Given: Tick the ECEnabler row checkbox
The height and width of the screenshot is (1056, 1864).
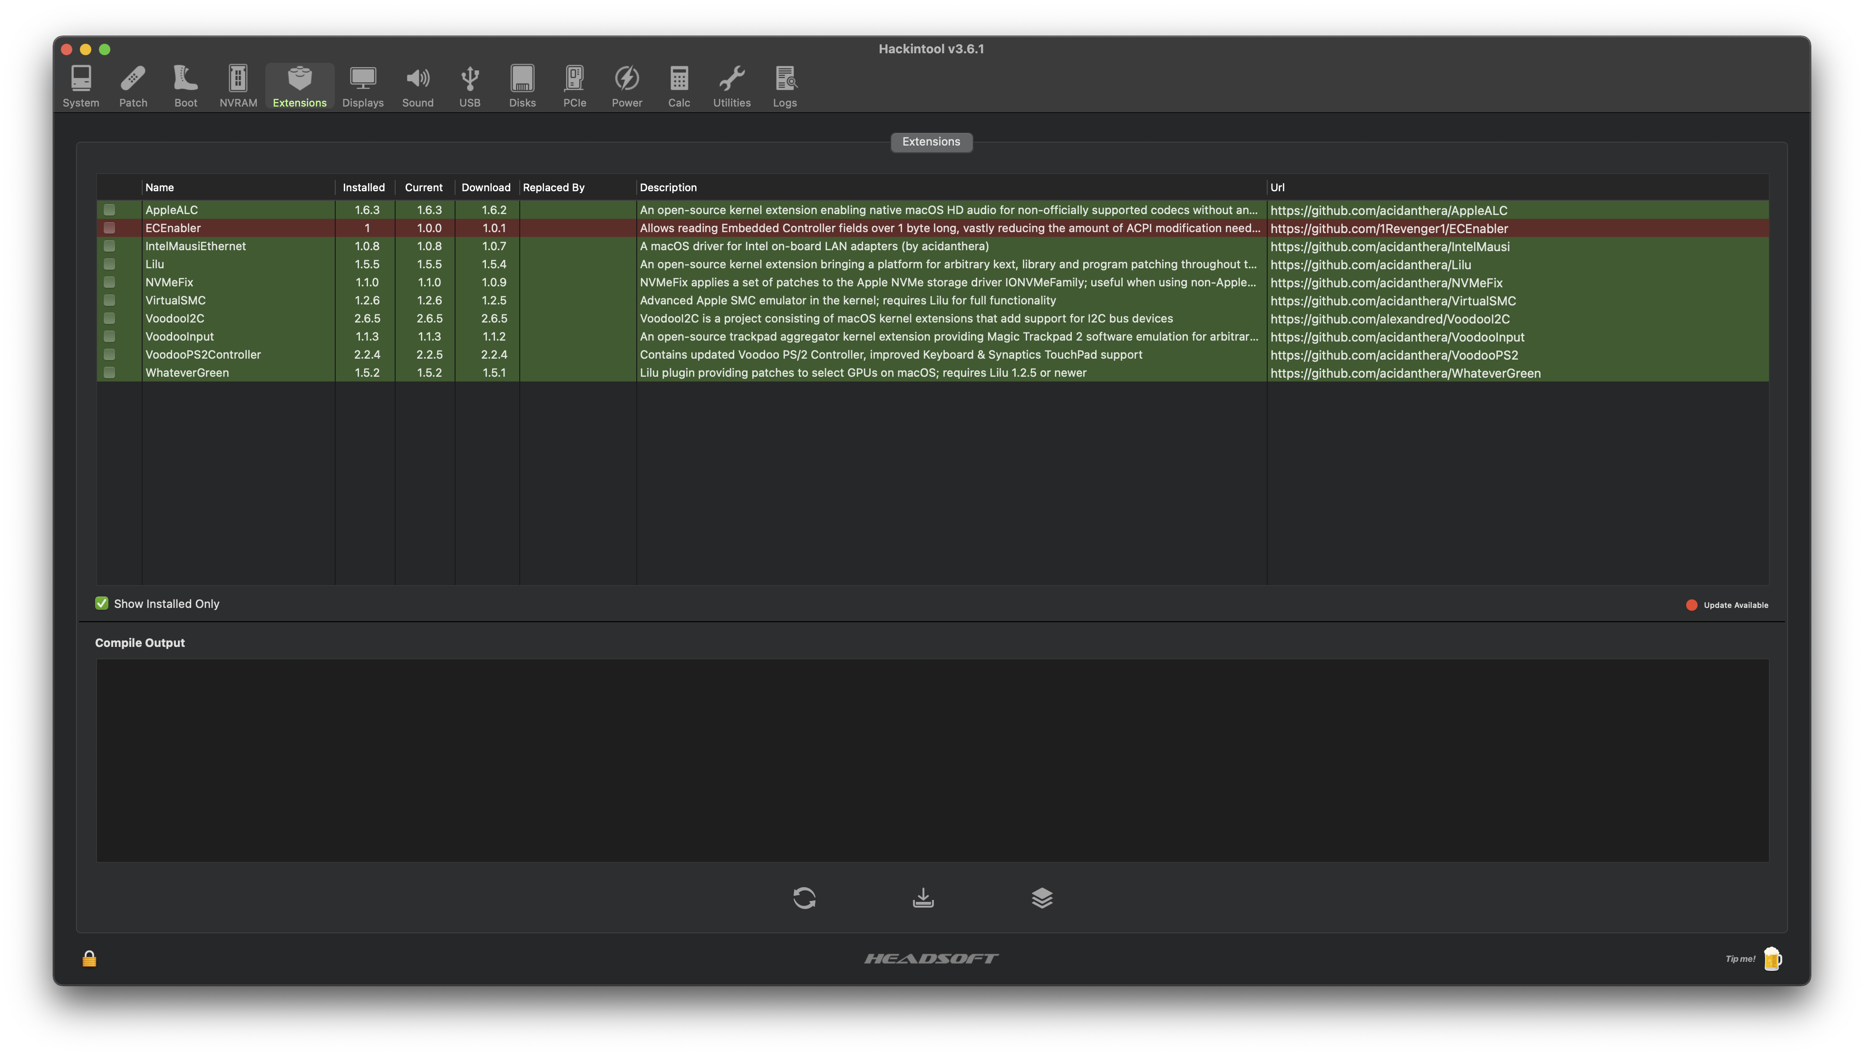Looking at the screenshot, I should point(109,228).
